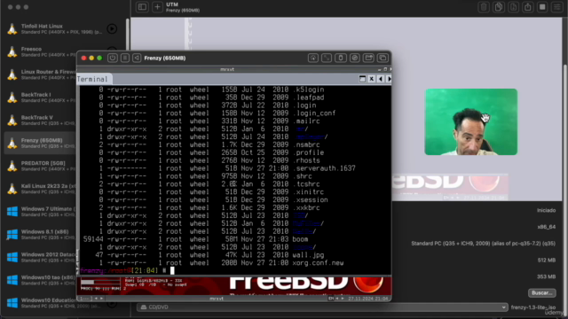Image resolution: width=568 pixels, height=319 pixels.
Task: Select the Terminal tab
Action: (94, 79)
